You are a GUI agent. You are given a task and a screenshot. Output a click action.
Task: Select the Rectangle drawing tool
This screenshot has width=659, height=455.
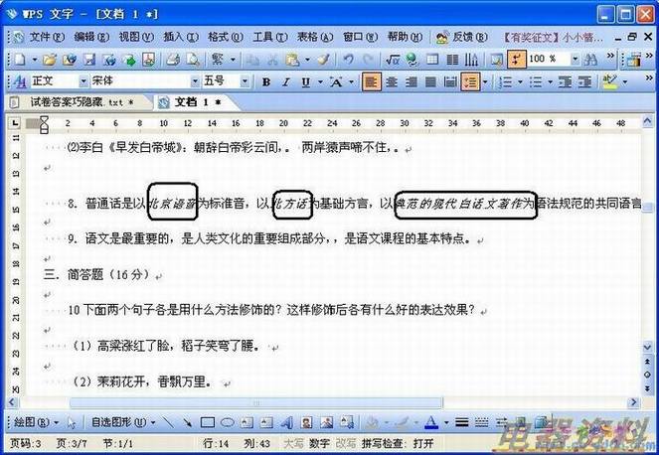[x=208, y=422]
